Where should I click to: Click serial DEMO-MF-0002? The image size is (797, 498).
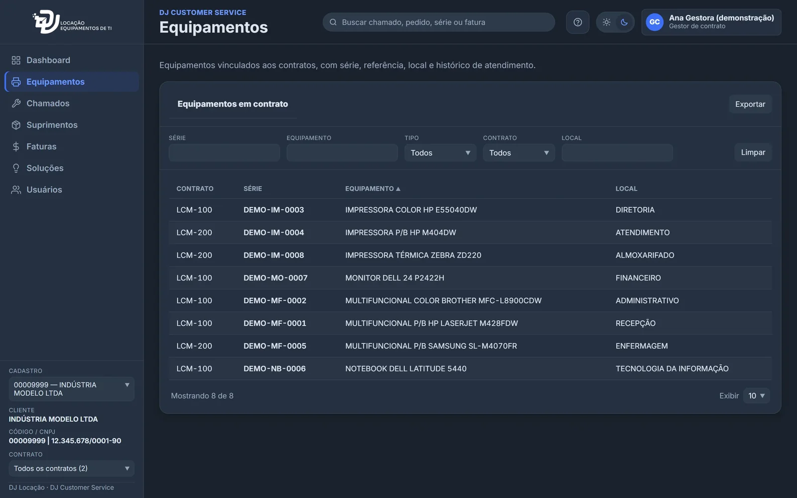(275, 301)
